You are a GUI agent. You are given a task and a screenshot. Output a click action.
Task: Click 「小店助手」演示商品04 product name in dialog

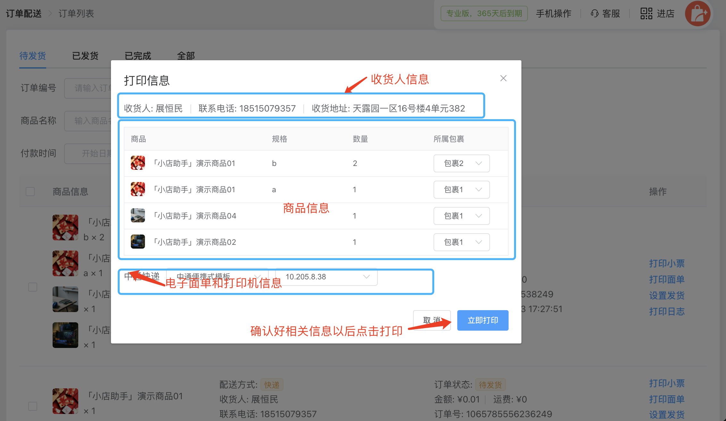tap(194, 216)
